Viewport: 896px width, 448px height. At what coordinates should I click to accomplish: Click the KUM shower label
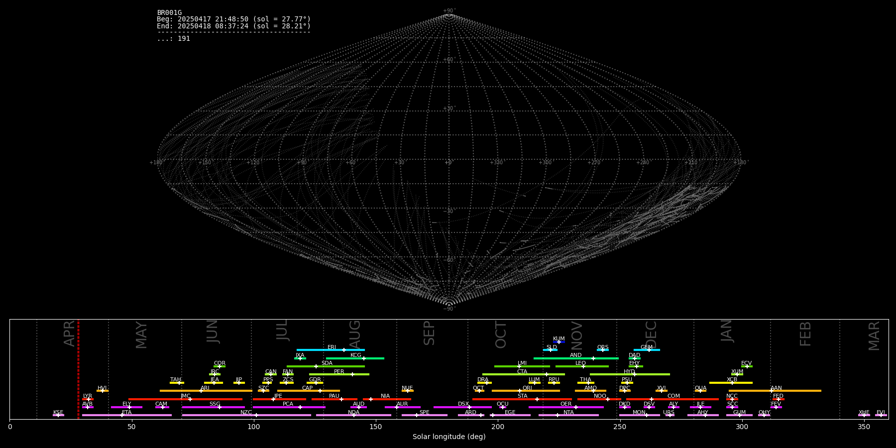(559, 339)
